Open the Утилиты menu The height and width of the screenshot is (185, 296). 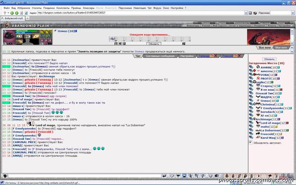click(37, 8)
